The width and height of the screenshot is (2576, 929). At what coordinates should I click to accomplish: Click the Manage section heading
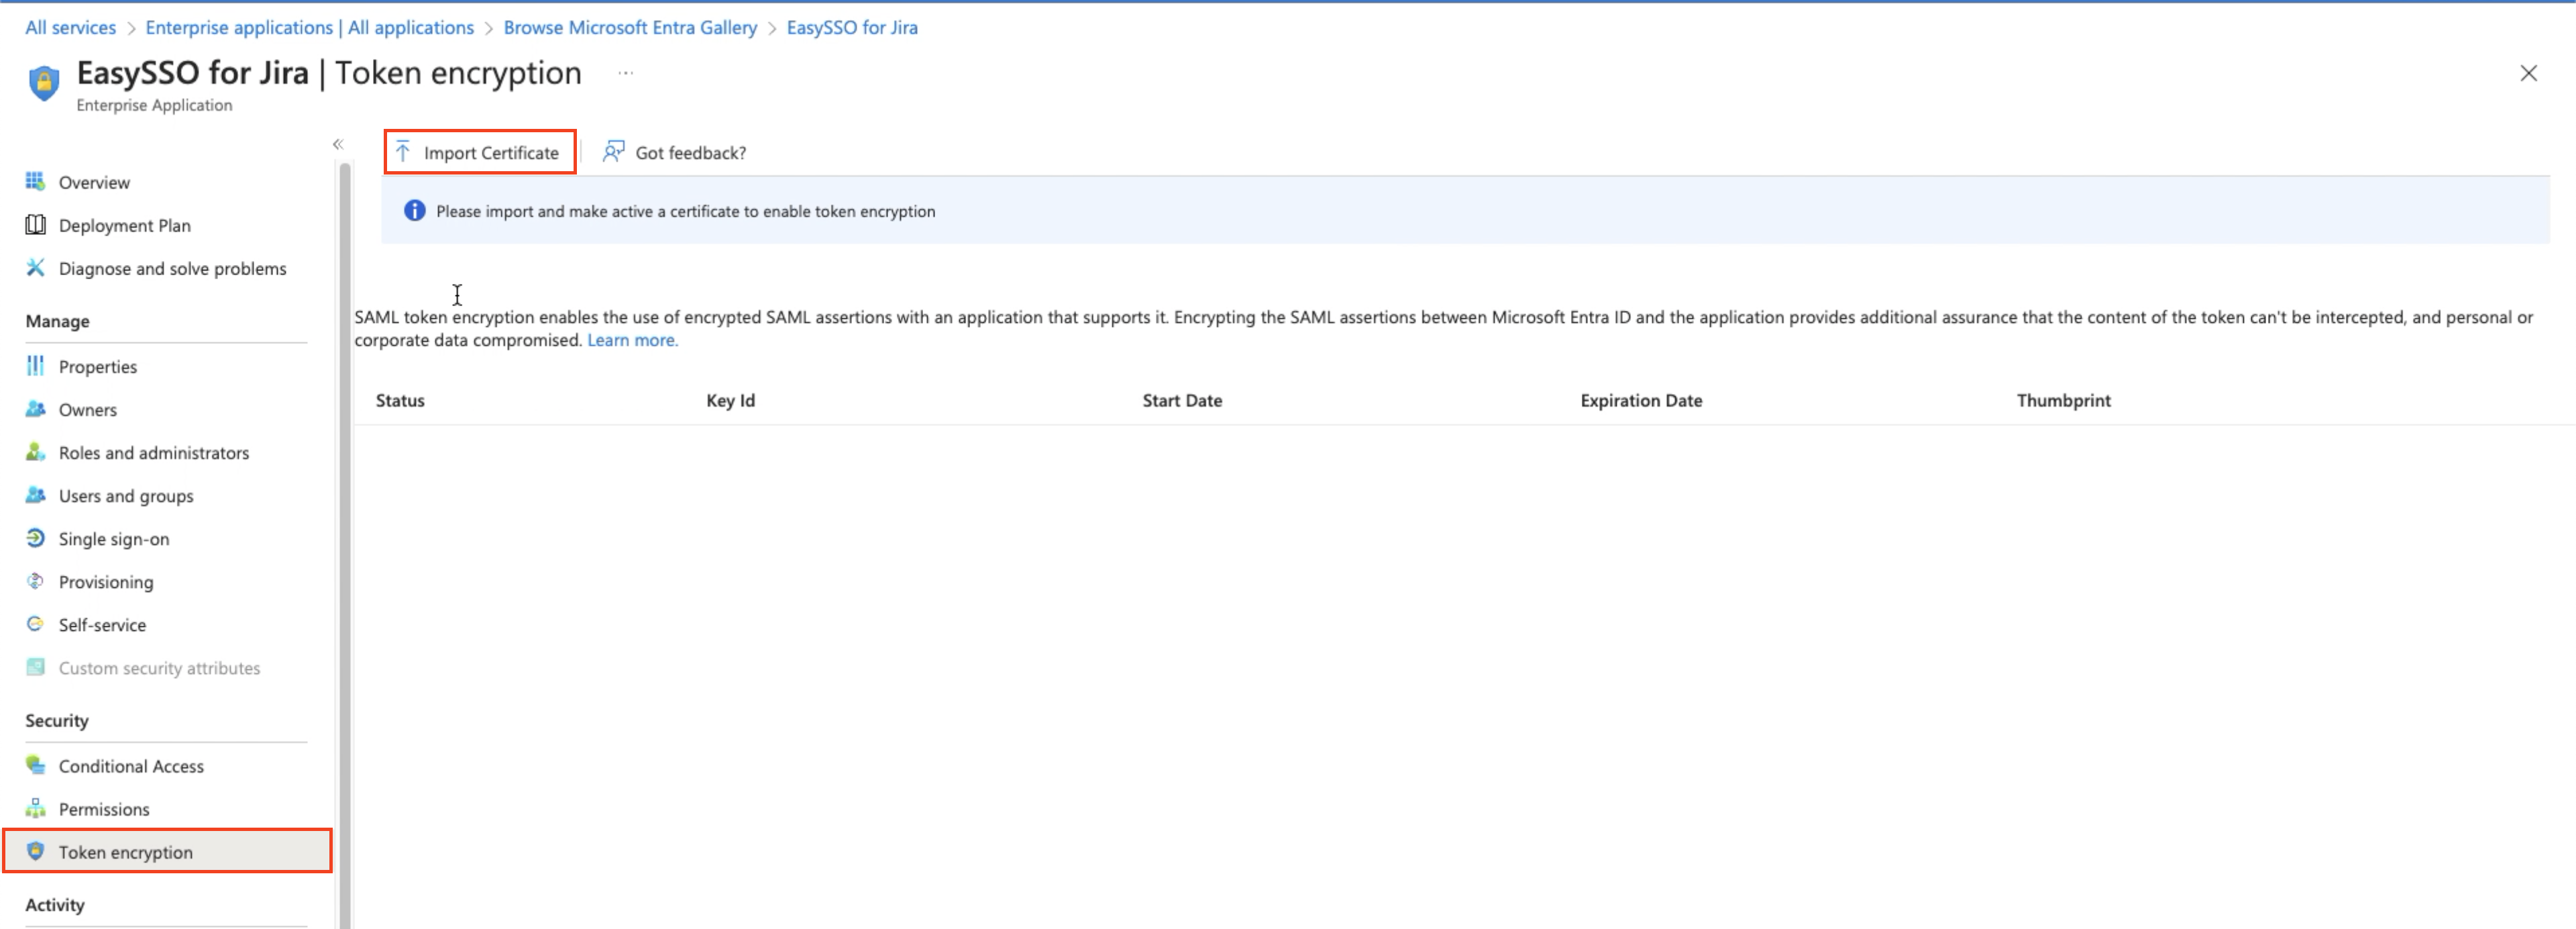(57, 322)
